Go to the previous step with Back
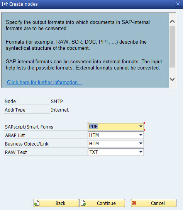 pyautogui.click(x=56, y=203)
